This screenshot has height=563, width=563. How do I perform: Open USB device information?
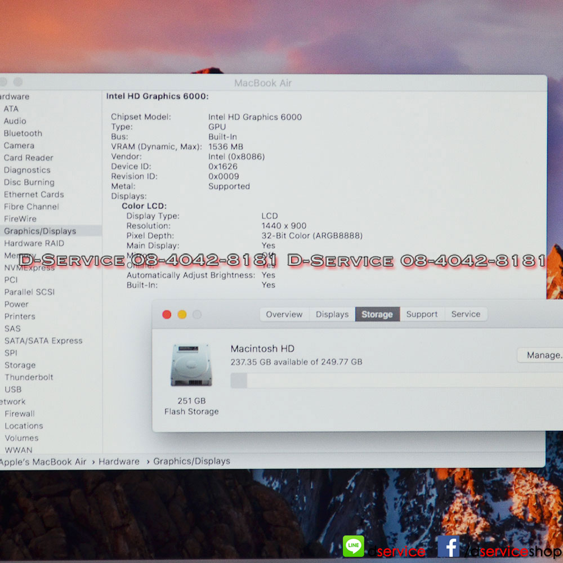[13, 390]
